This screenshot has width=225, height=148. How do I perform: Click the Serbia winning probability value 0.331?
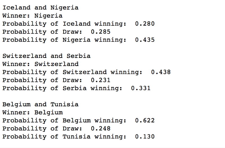[x=141, y=88]
